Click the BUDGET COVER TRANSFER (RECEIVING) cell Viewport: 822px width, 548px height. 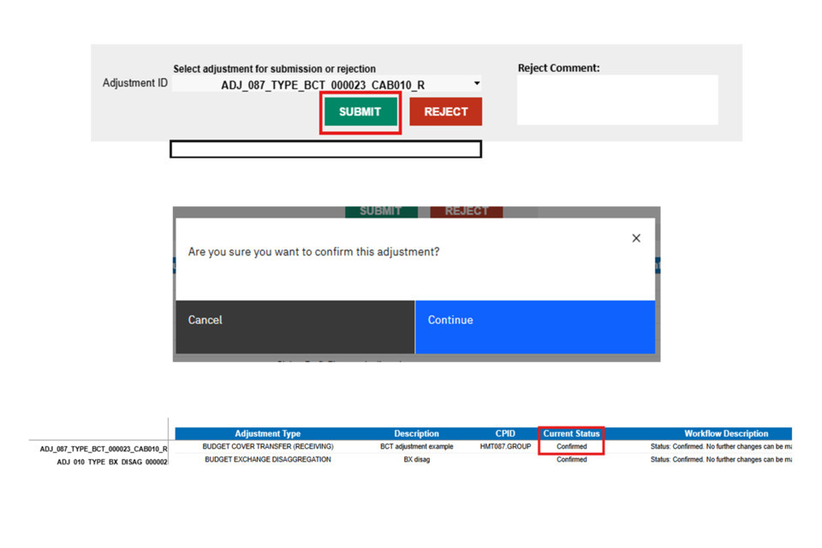click(x=268, y=447)
